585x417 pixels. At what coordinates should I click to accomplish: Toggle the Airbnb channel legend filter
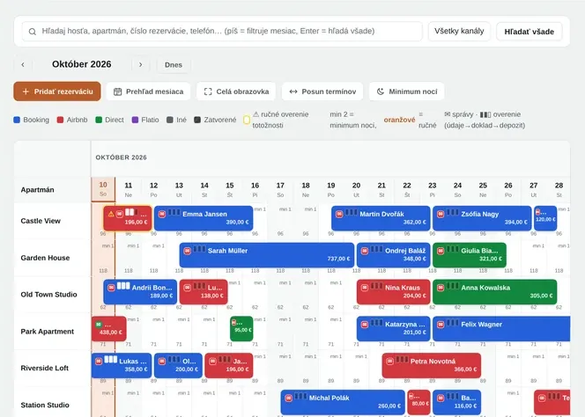[72, 120]
